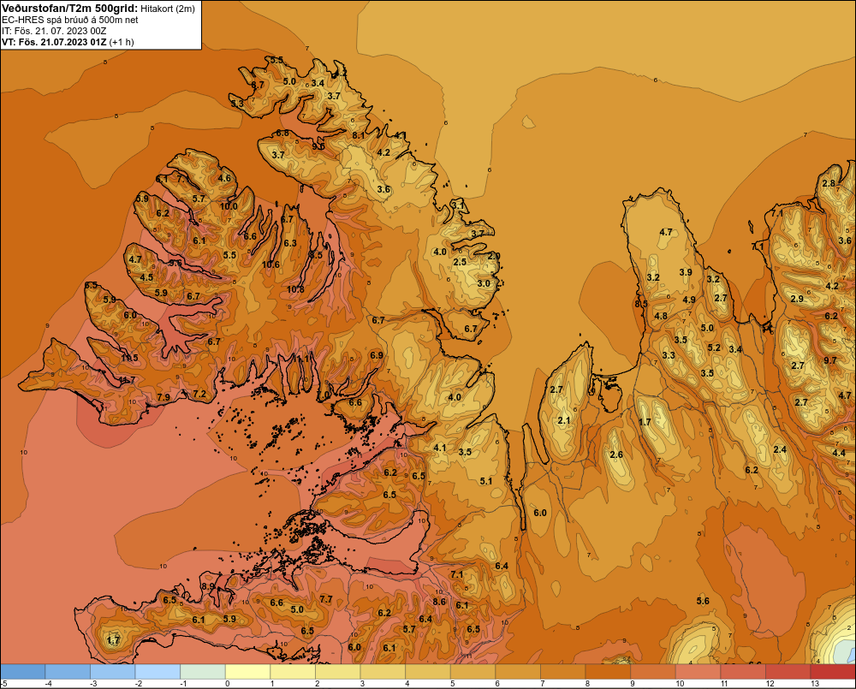Screen dimensions: 856x689
Task: Select the light blue -2 to -1 legend swatch
Action: pos(158,671)
